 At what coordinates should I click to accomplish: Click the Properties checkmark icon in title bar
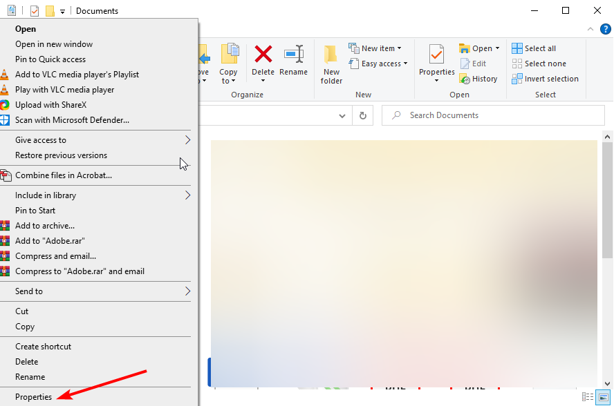point(35,10)
